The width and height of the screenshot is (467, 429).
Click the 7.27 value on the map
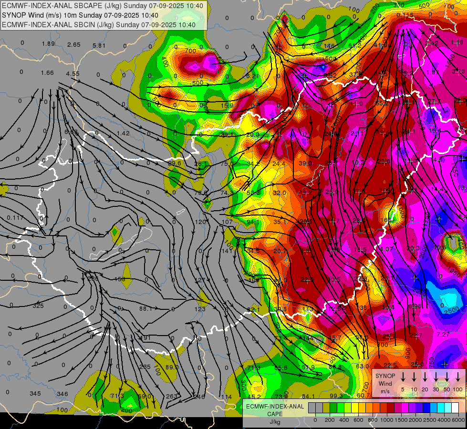coord(443,334)
